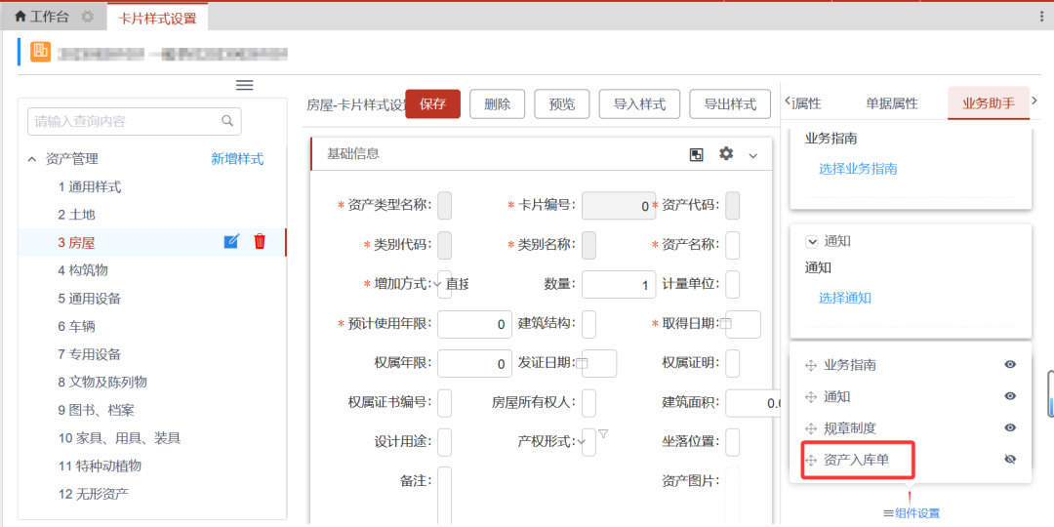The image size is (1054, 527).
Task: Click layout icon in 基础信息 header
Action: [697, 155]
